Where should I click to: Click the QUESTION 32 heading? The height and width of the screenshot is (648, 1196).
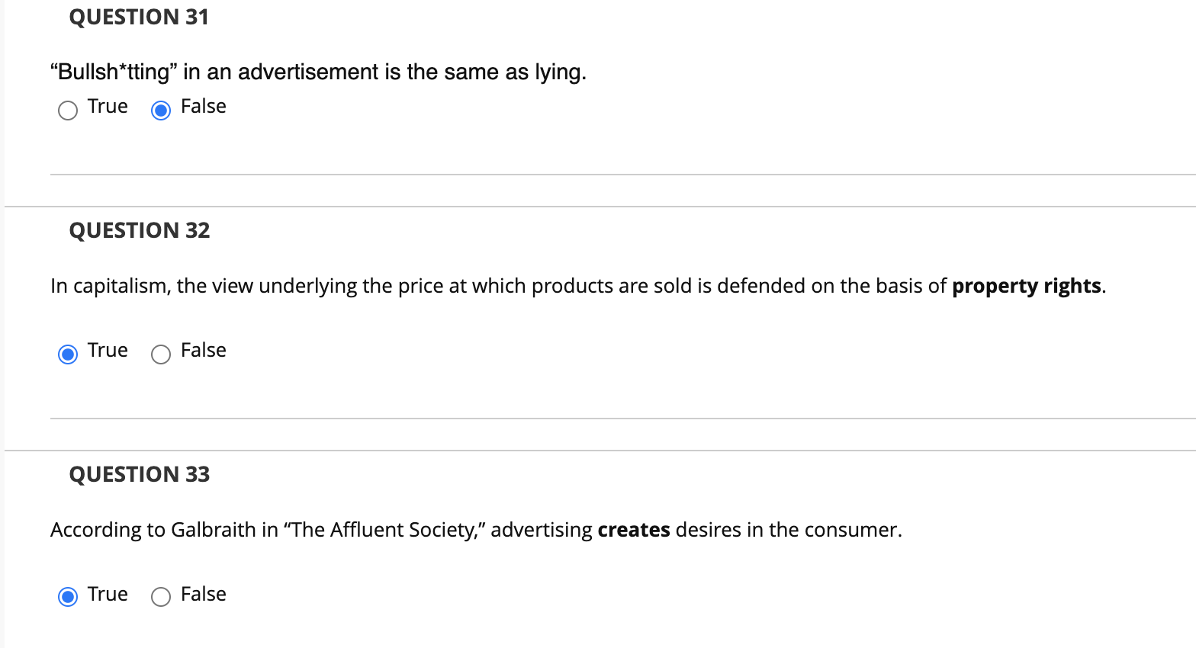tap(139, 230)
